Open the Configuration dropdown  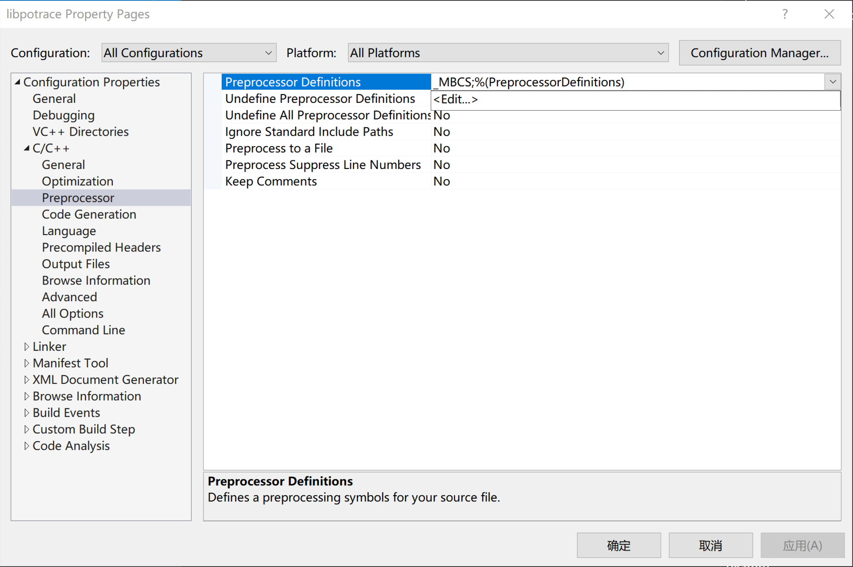pos(188,53)
